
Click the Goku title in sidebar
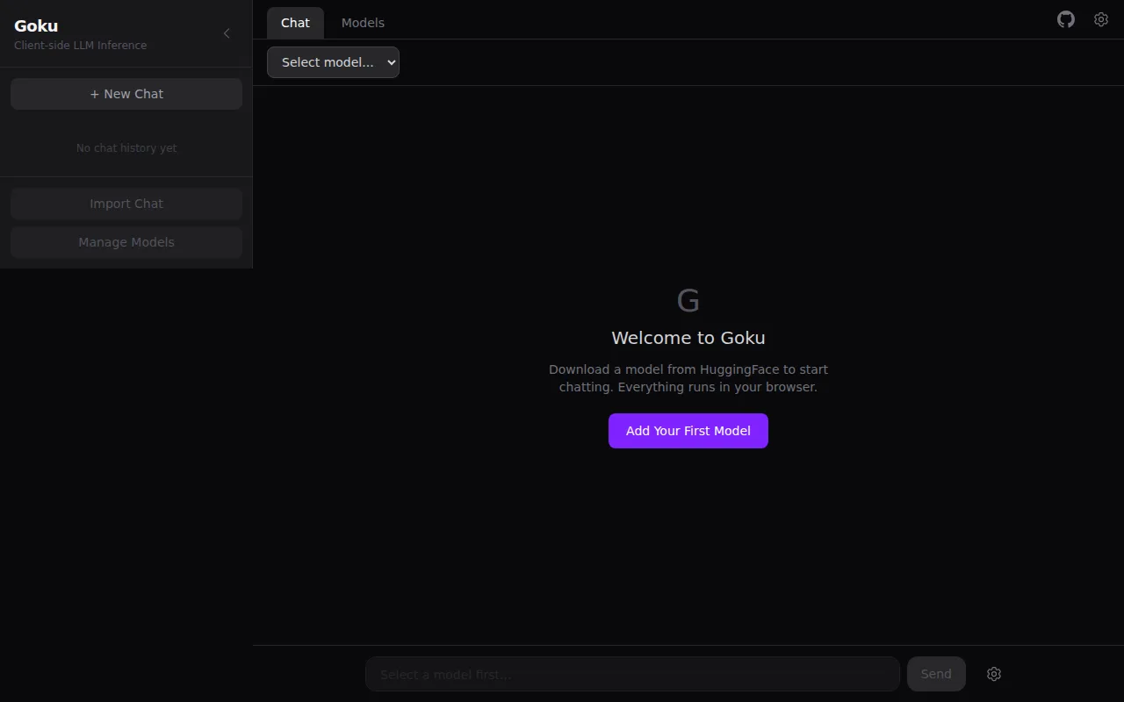pyautogui.click(x=36, y=25)
